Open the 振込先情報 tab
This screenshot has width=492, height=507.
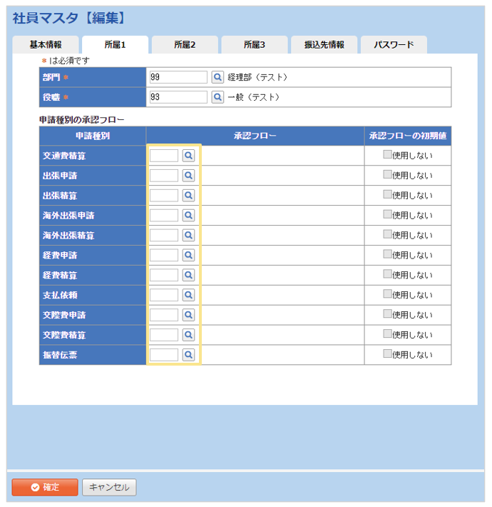pyautogui.click(x=324, y=45)
